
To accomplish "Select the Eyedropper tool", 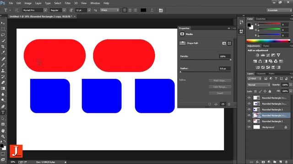I will click(x=3, y=53).
